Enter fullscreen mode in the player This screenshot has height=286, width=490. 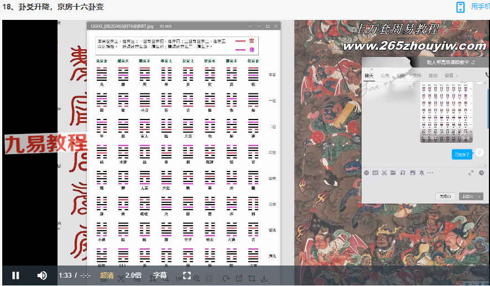pyautogui.click(x=187, y=275)
